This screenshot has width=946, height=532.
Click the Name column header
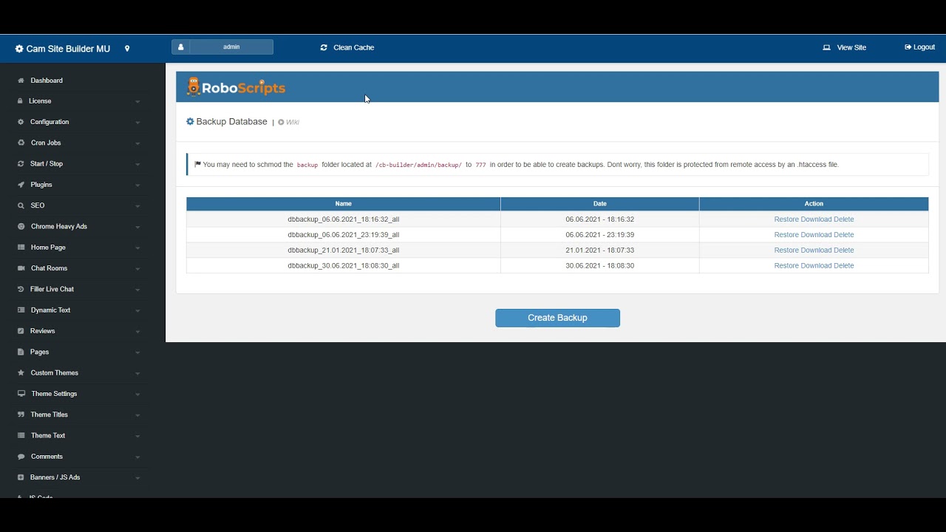(344, 204)
